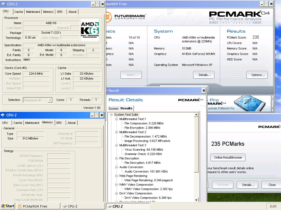The width and height of the screenshot is (281, 210).
Task: Click the greyed Select... tests button
Action: pyautogui.click(x=131, y=75)
